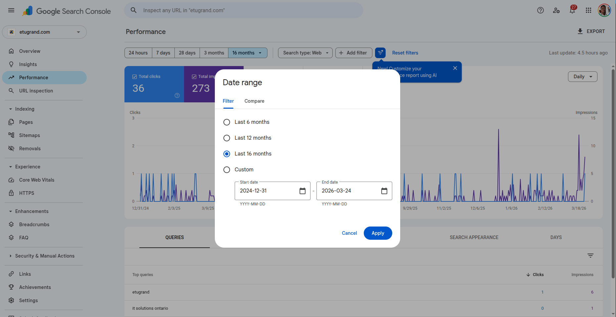The image size is (616, 317).
Task: Cancel the date range dialog
Action: [349, 233]
